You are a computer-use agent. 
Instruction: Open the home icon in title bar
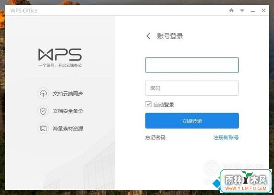coord(231,10)
